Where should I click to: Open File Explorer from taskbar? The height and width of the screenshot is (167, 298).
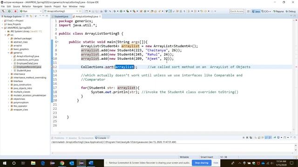tap(33, 163)
